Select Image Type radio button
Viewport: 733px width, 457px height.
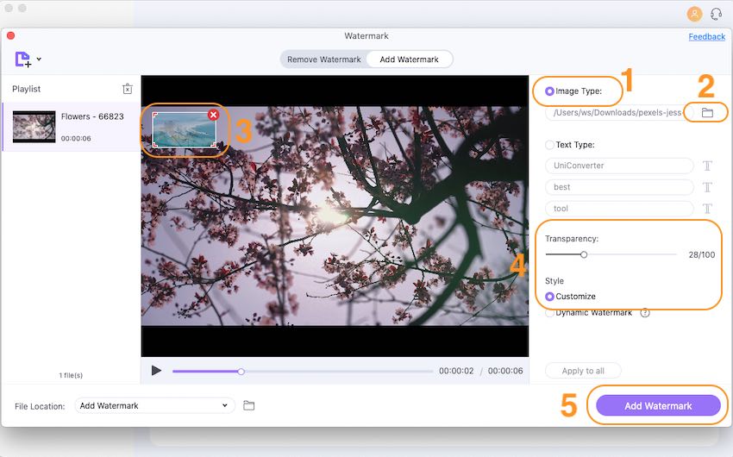(x=549, y=91)
